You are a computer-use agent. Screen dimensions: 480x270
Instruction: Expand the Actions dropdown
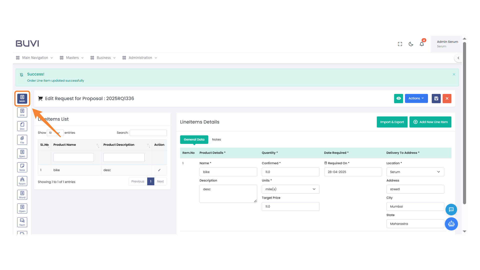416,98
